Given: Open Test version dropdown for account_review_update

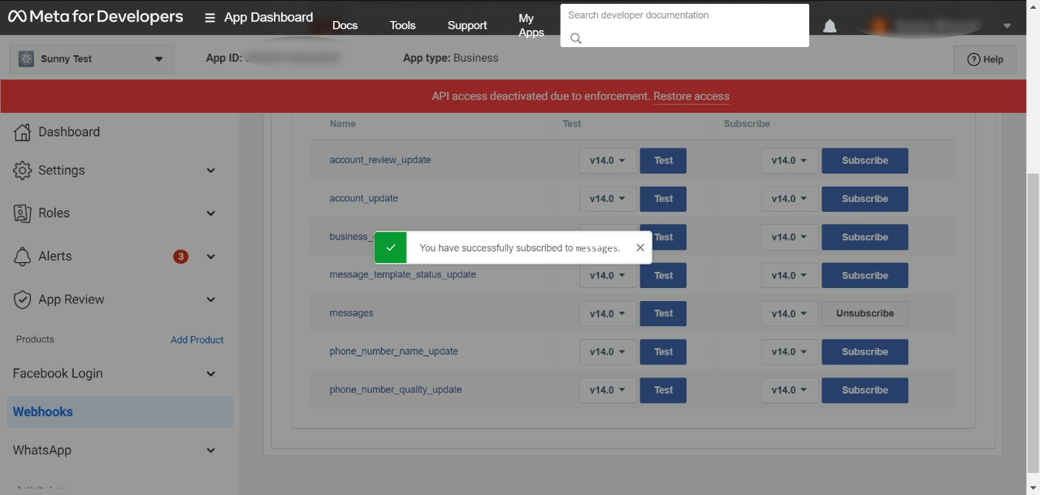Looking at the screenshot, I should (608, 161).
